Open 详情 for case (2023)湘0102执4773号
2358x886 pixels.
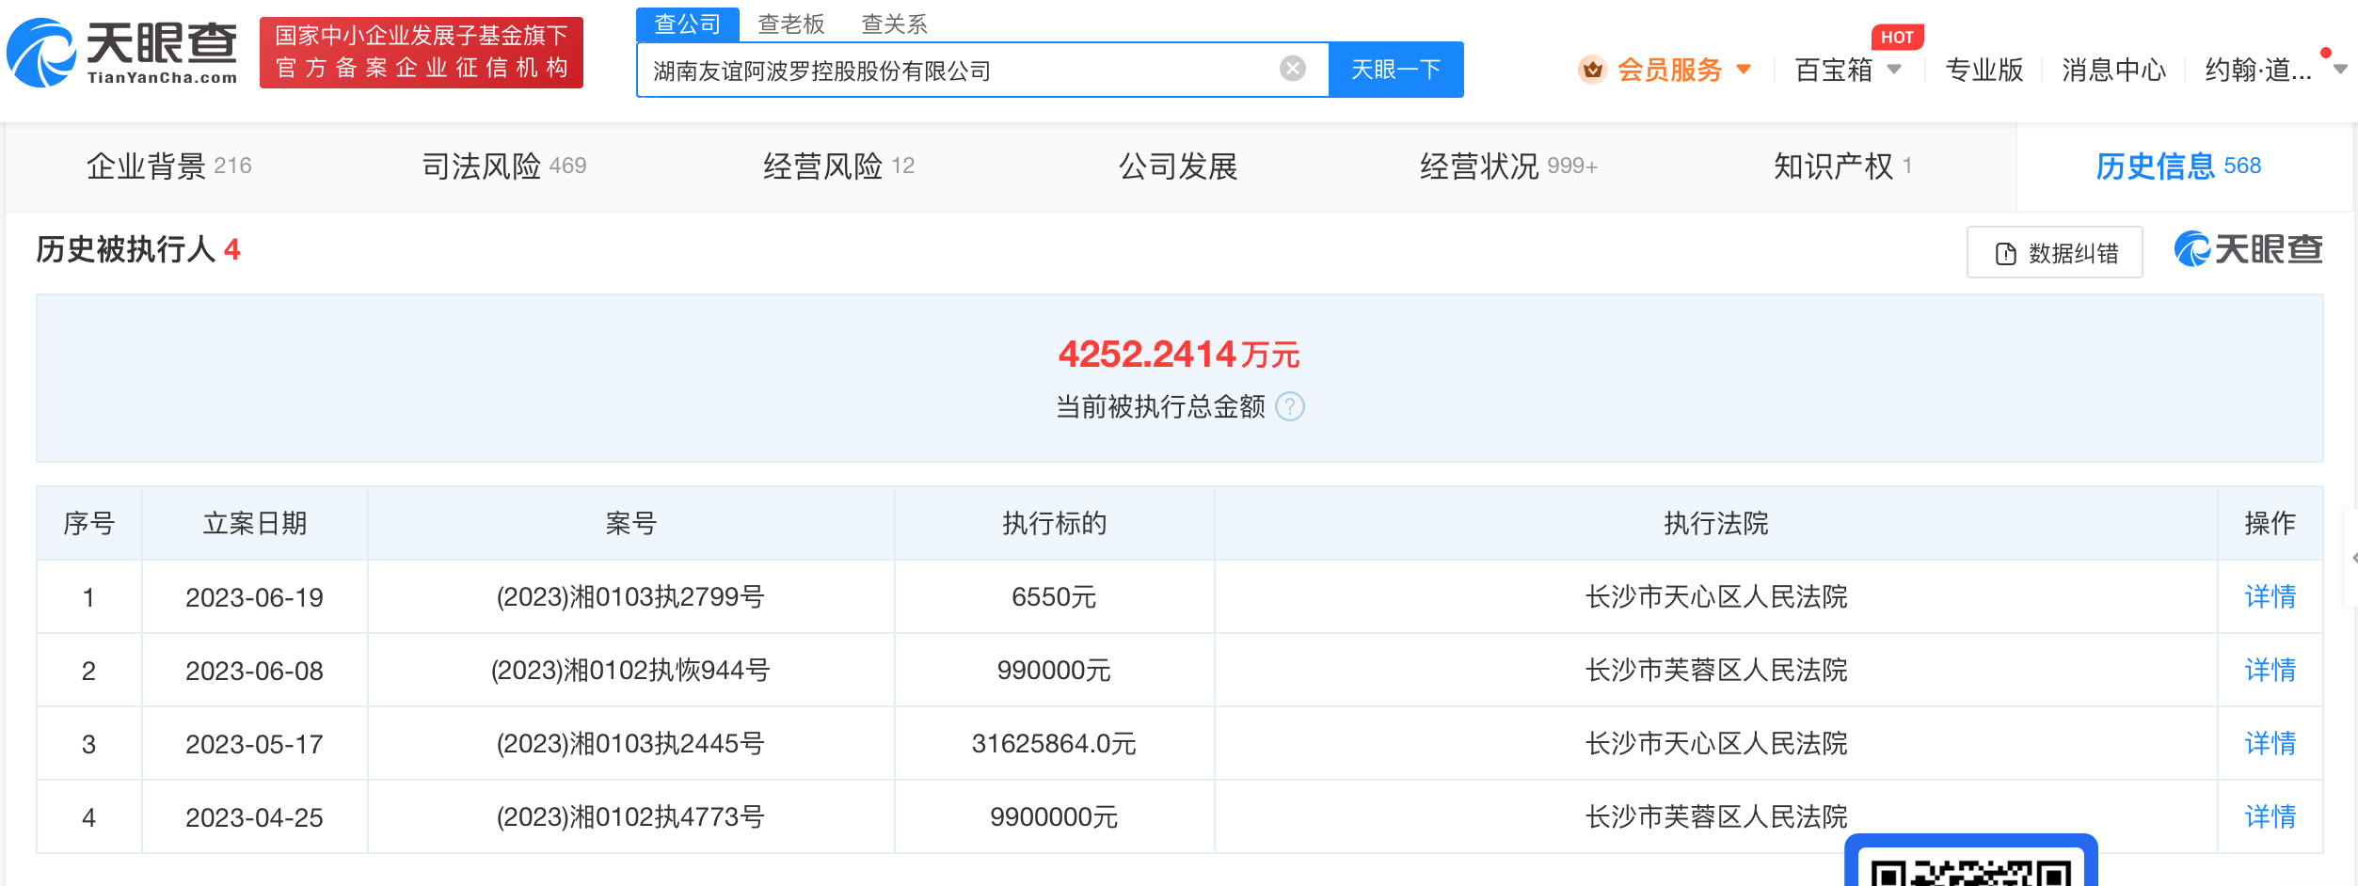pos(2269,816)
